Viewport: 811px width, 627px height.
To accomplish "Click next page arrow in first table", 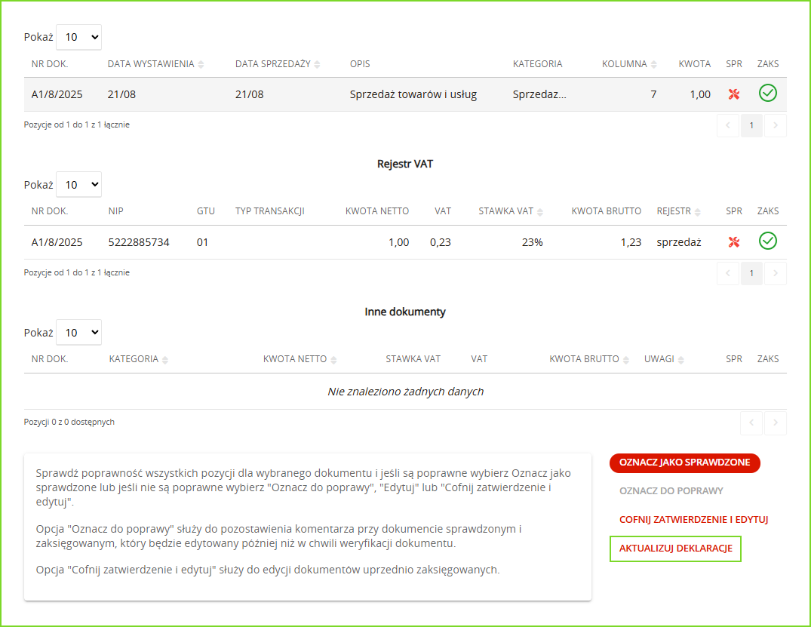I will [x=775, y=125].
